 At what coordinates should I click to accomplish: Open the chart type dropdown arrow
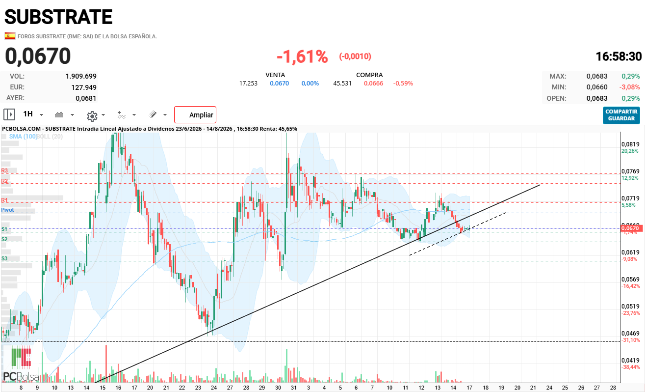[72, 115]
